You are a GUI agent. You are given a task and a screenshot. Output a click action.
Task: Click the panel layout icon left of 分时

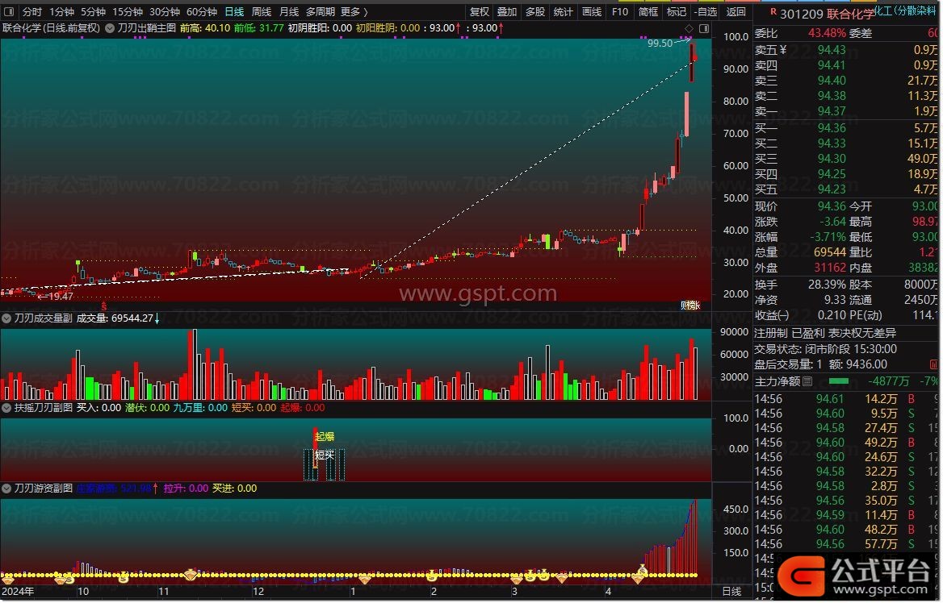click(8, 11)
